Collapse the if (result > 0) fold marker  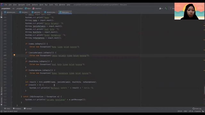coord(12,85)
